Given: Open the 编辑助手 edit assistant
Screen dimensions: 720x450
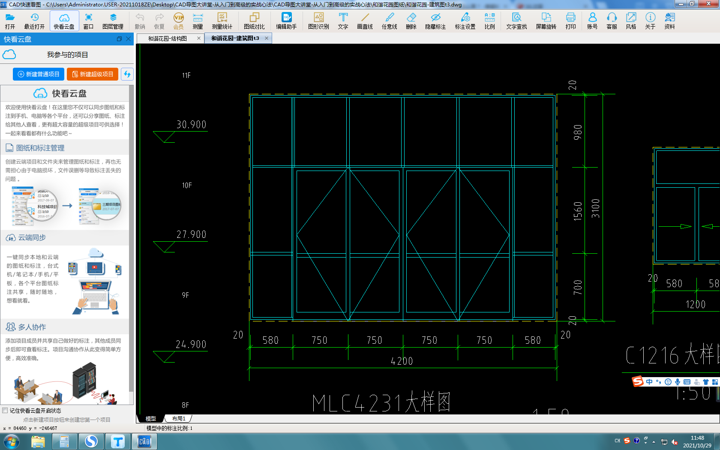Looking at the screenshot, I should click(x=286, y=21).
